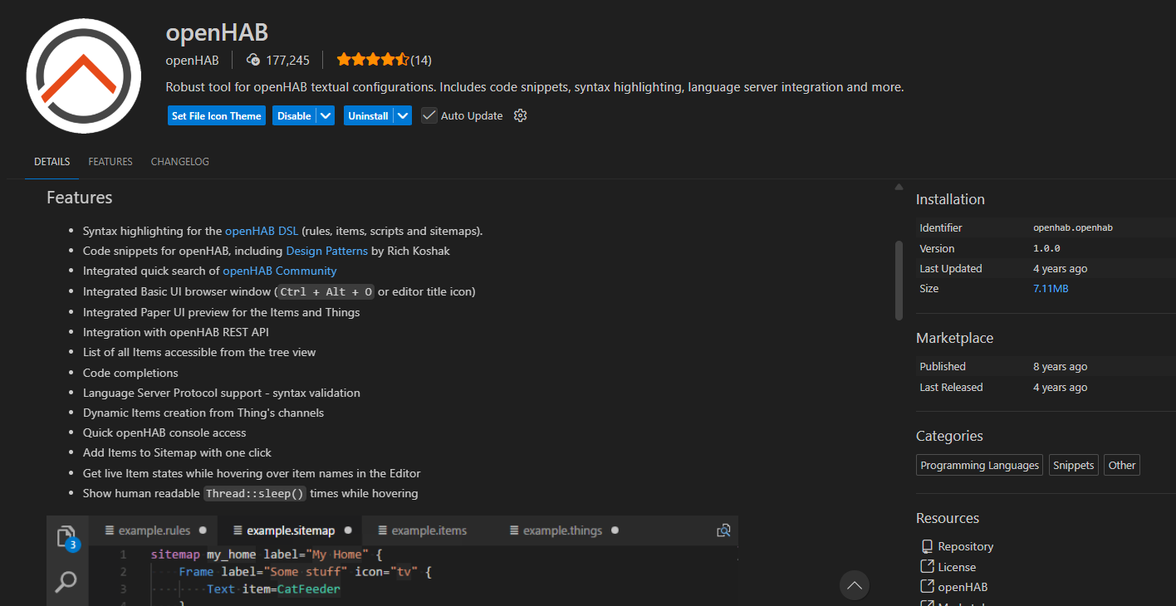Open the openHAB DSL link
Viewport: 1176px width, 606px height.
[x=261, y=231]
